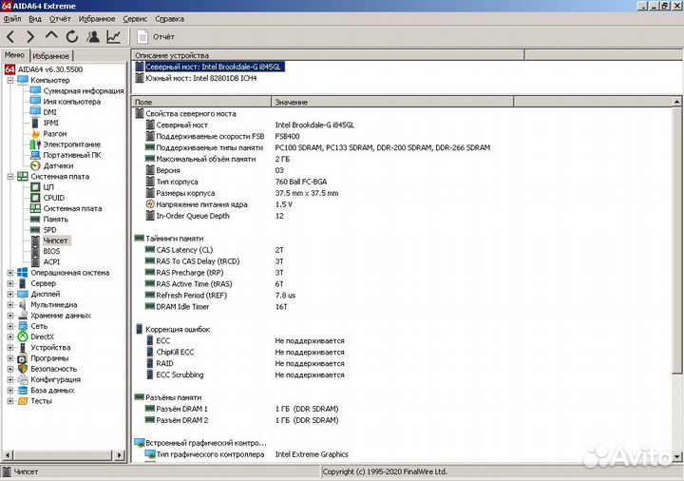Collapse the Компьютер tree node
Screen dimensions: 684x481
point(10,80)
